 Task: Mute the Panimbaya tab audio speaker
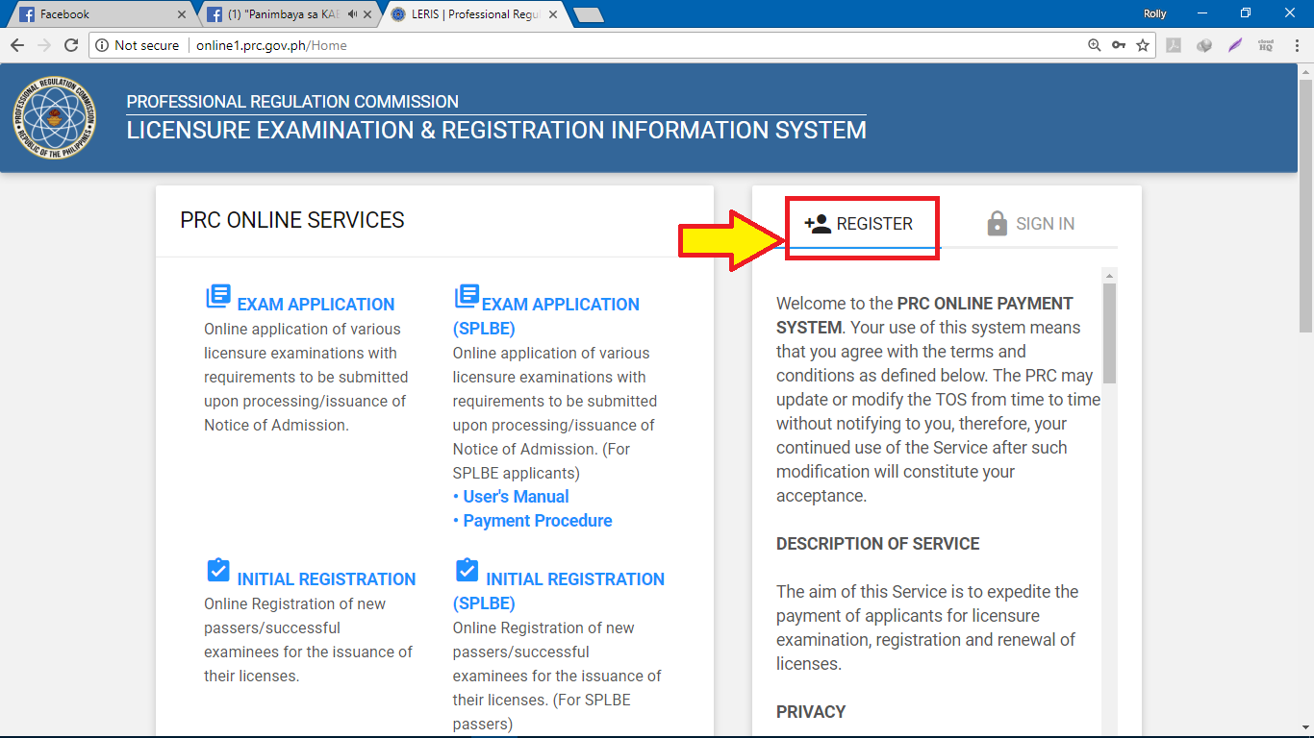click(x=350, y=13)
